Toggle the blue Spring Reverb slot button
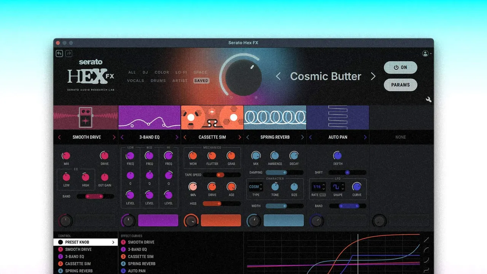Viewport: 487px width, 274px height. tap(284, 220)
